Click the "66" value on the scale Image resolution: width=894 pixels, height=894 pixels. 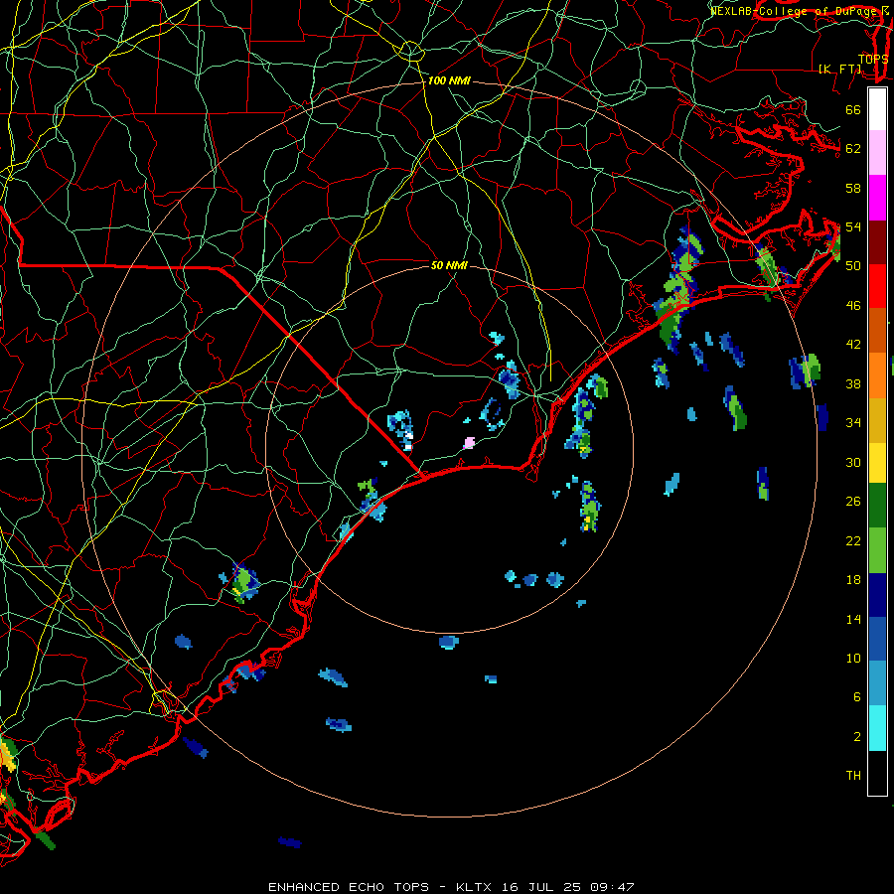853,109
